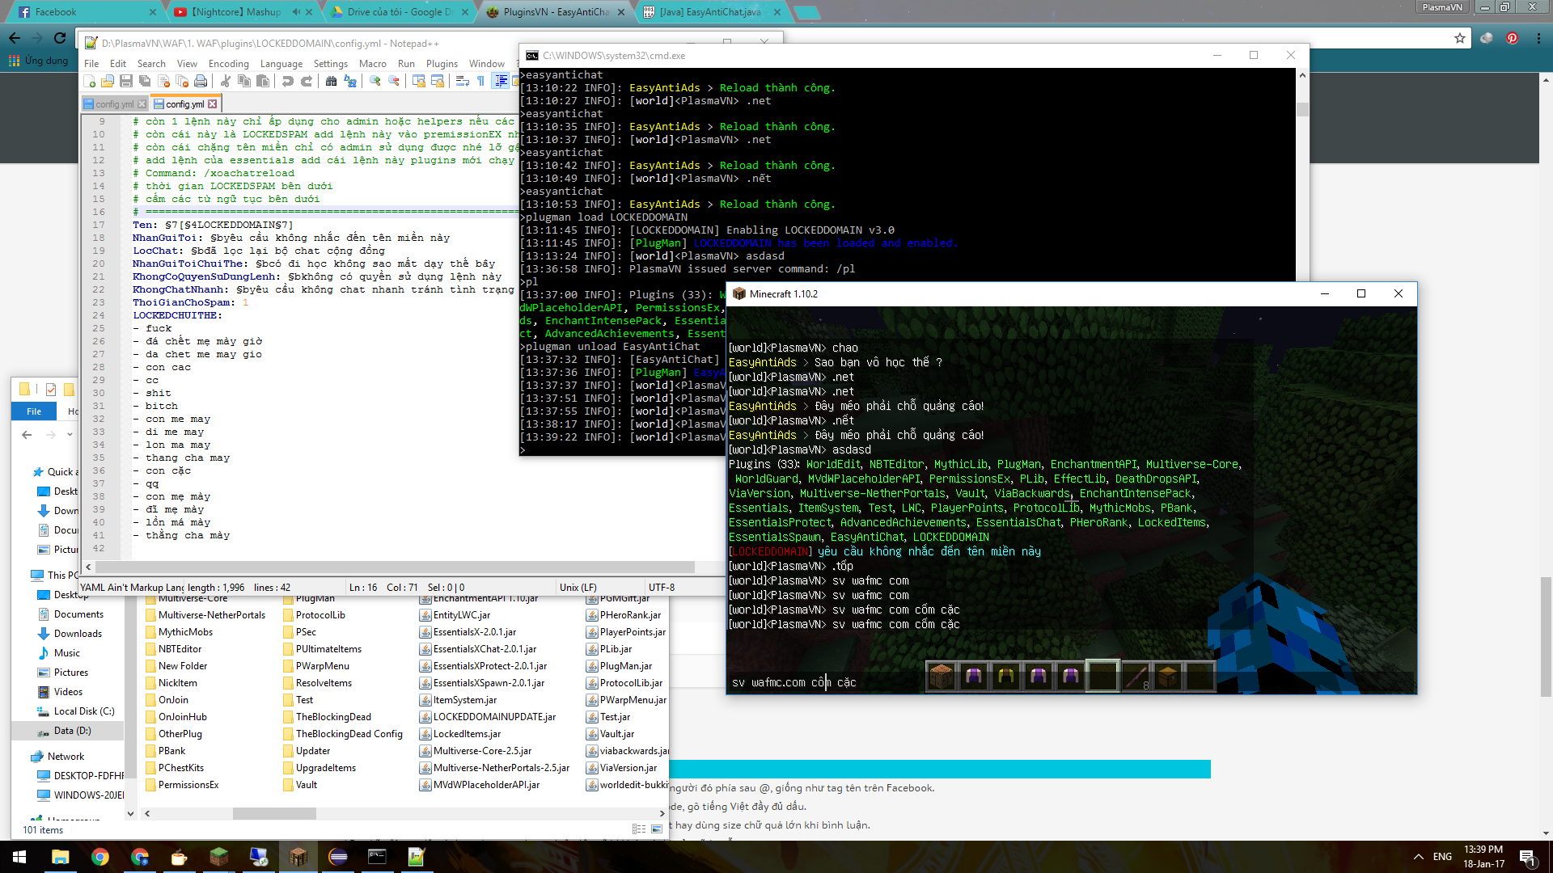Click the Zoom In magnifier icon
The image size is (1553, 873).
click(374, 81)
